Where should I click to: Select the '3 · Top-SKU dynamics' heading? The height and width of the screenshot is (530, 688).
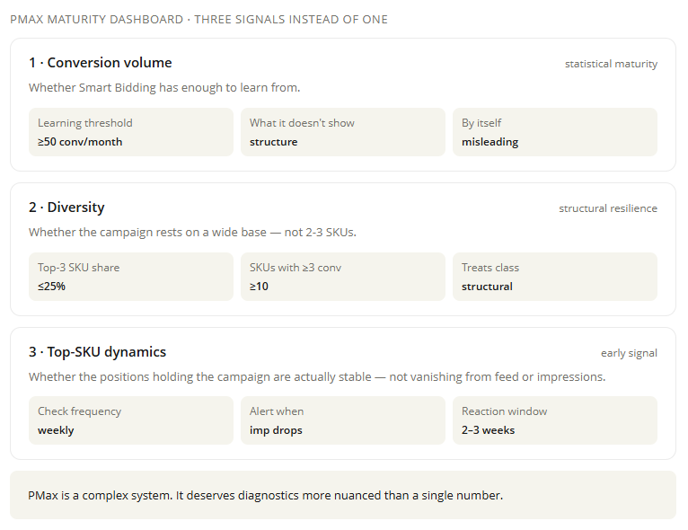tap(97, 352)
